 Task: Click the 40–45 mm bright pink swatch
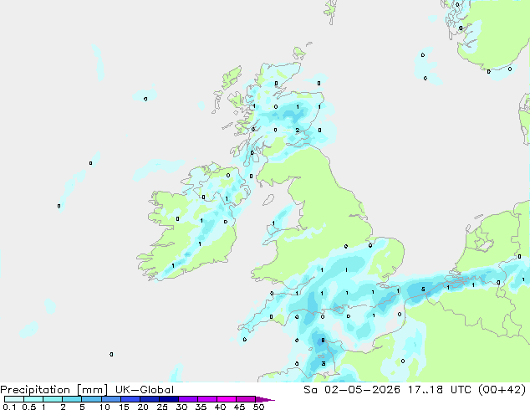coord(227,399)
